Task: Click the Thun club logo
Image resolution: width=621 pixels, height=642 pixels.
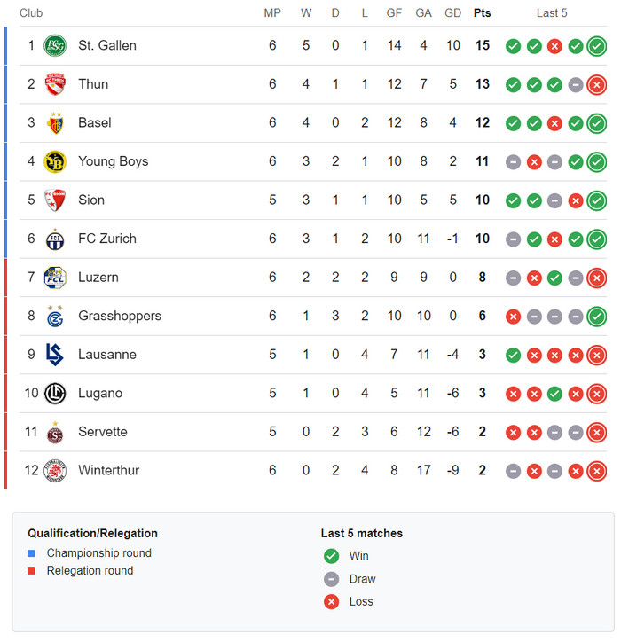Action: (55, 84)
